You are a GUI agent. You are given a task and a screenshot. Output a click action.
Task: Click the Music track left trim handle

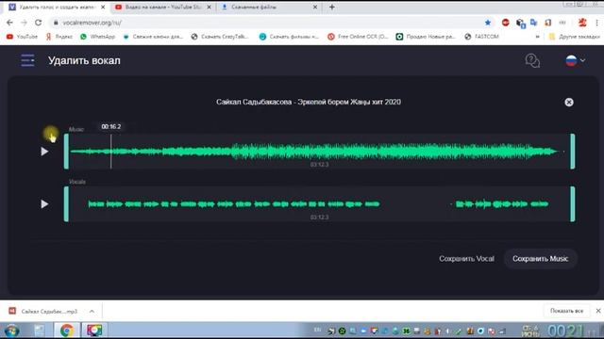pos(66,152)
